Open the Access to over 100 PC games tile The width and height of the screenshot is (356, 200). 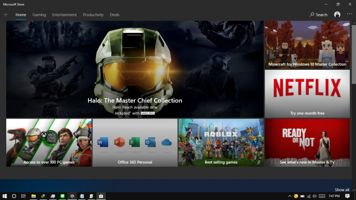[x=49, y=143]
